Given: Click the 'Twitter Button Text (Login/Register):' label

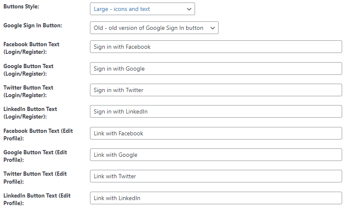Looking at the screenshot, I should point(28,91).
